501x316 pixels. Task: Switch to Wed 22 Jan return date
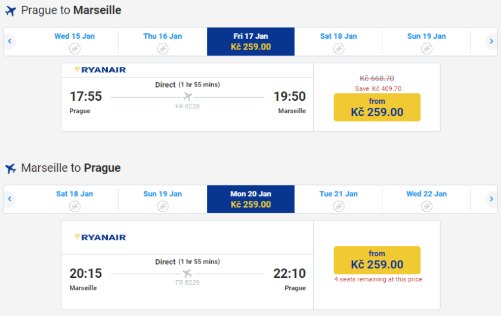[426, 199]
